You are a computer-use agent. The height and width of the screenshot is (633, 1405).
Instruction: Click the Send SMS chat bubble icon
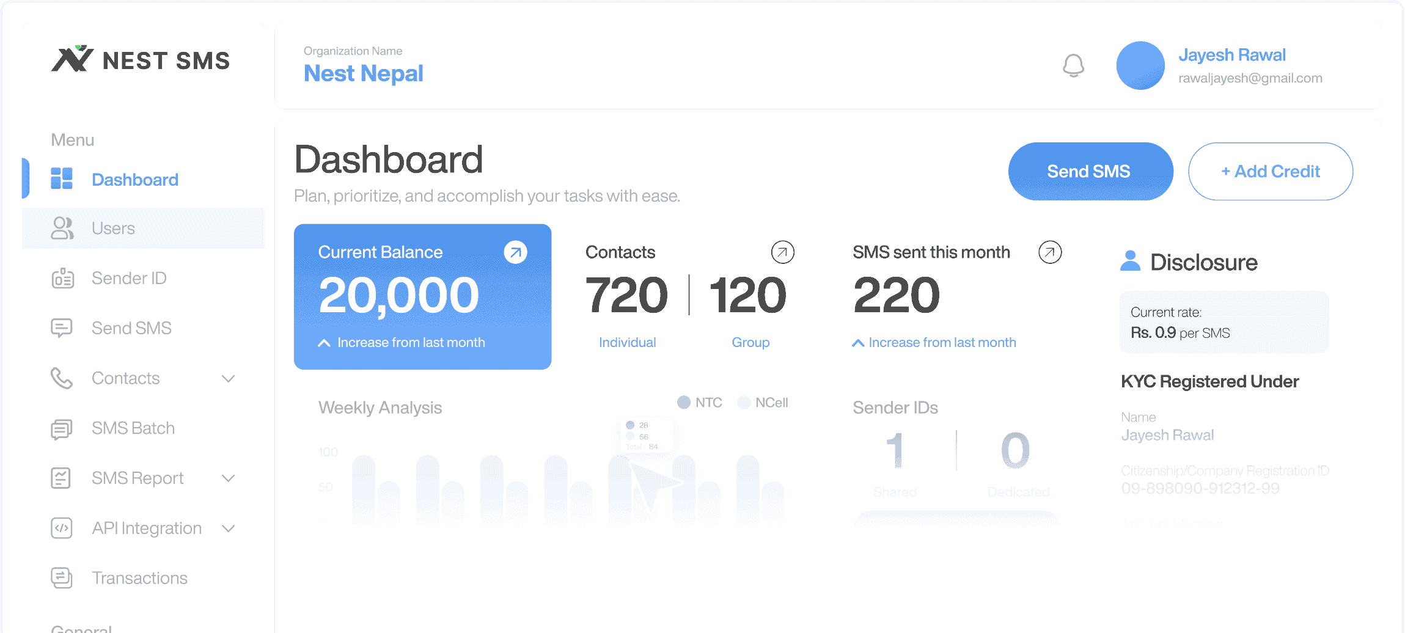[61, 327]
